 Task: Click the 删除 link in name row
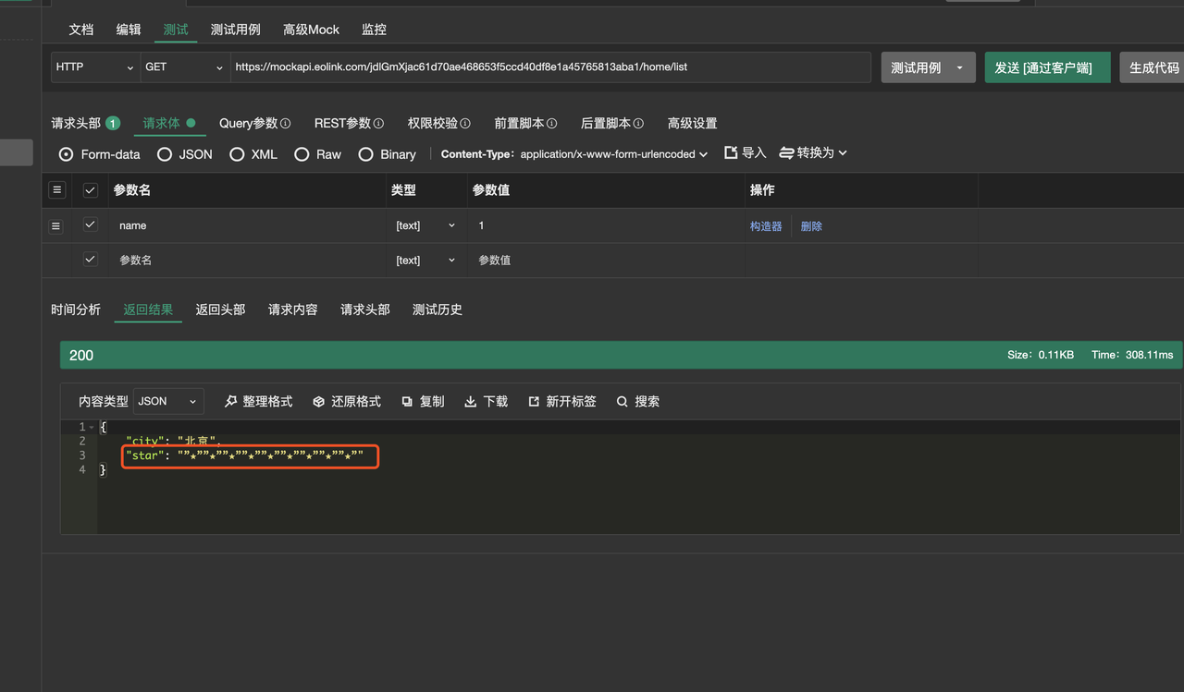tap(811, 226)
